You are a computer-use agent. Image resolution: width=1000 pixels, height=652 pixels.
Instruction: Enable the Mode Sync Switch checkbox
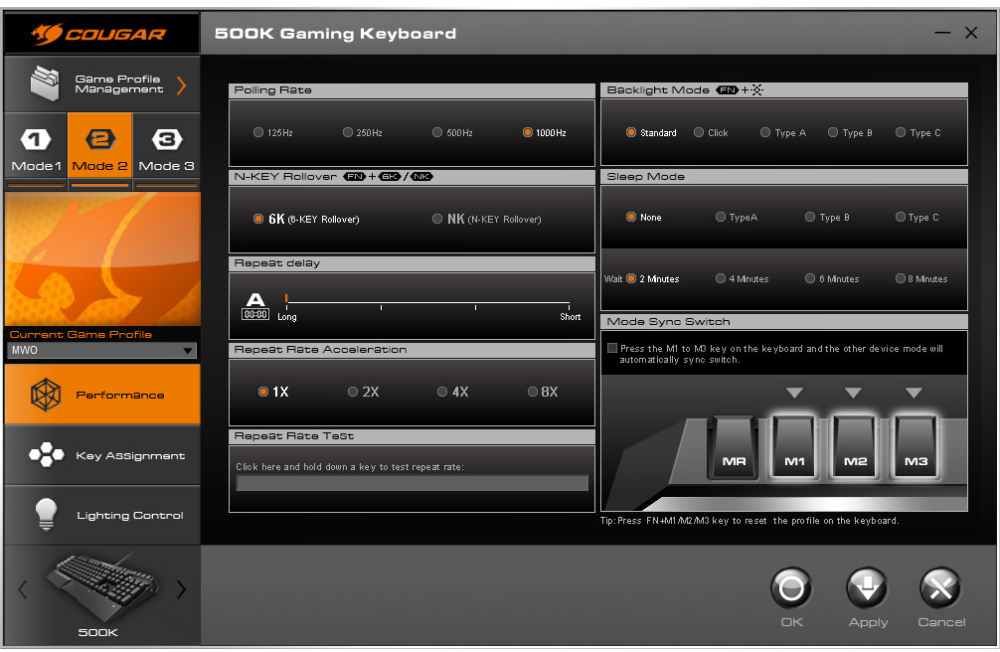tap(612, 349)
